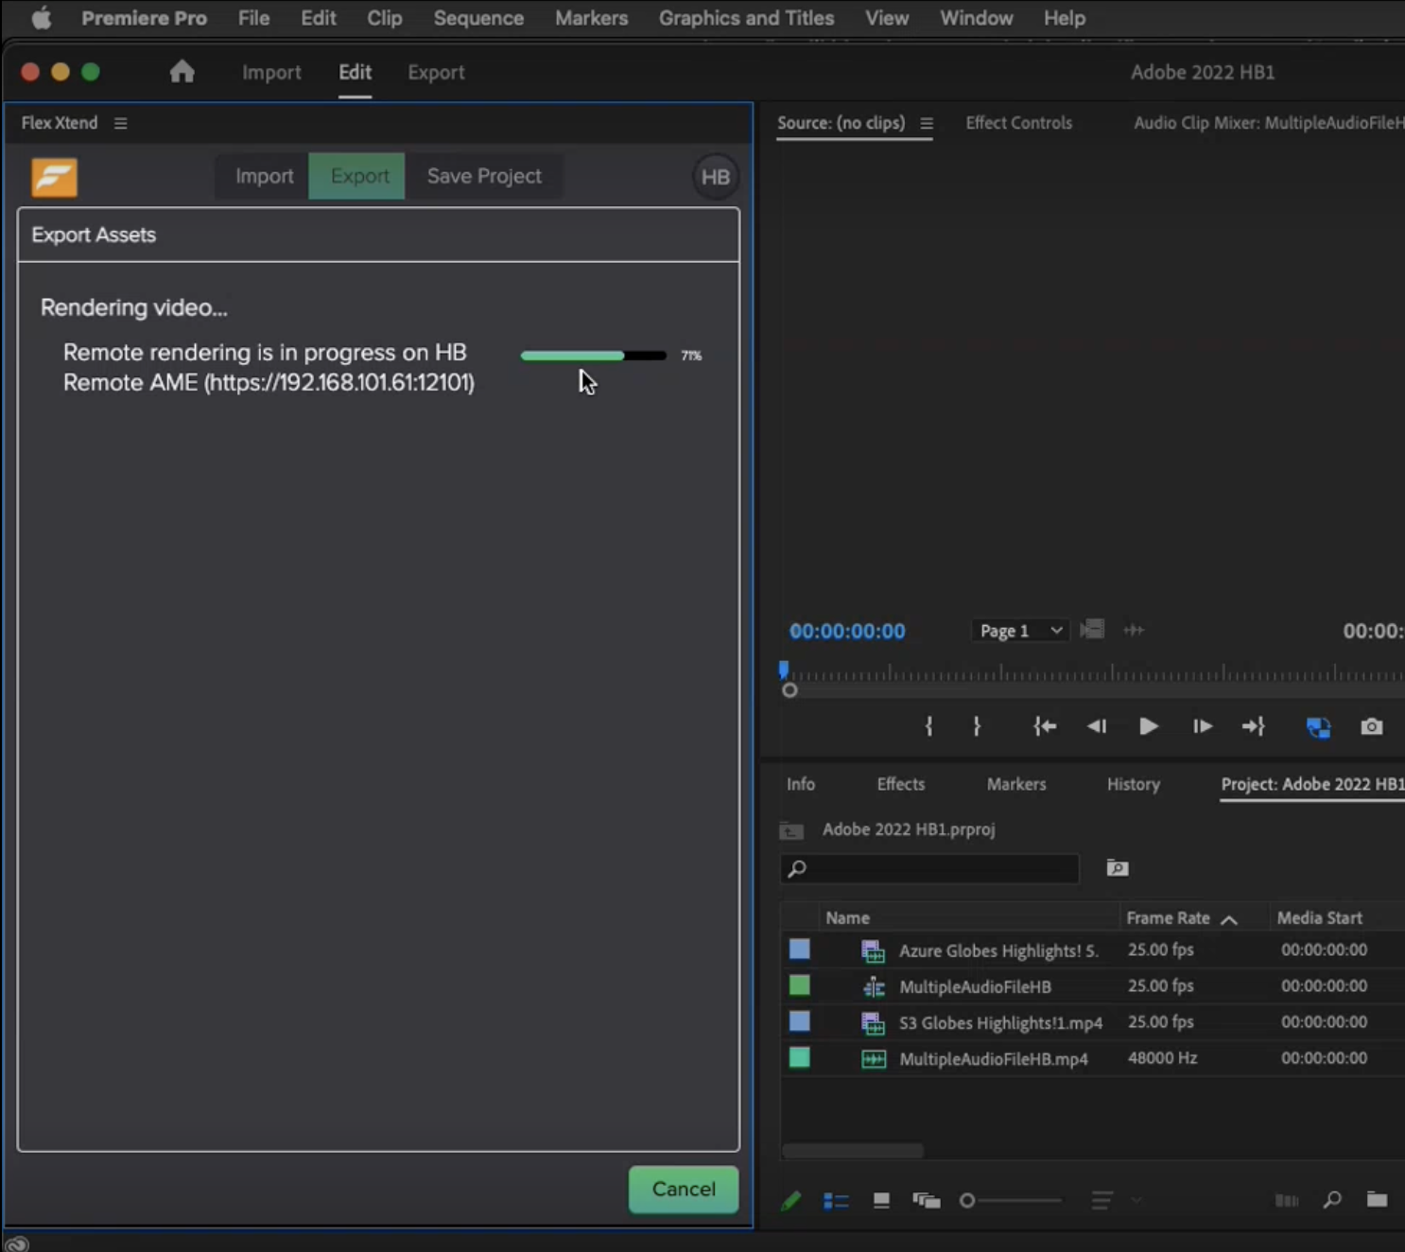Switch the Project panel to Icon View
Image resolution: width=1405 pixels, height=1252 pixels.
pos(881,1201)
